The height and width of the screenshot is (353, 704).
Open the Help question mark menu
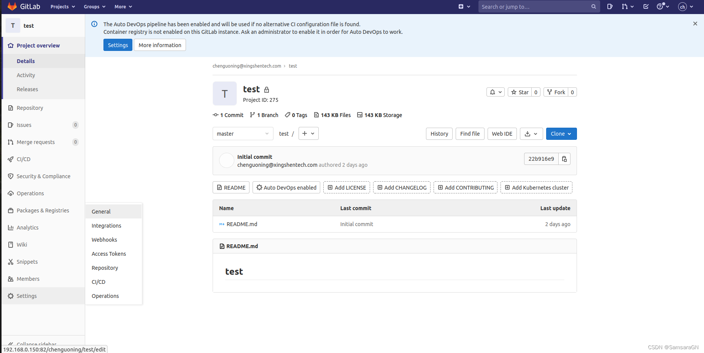(663, 6)
